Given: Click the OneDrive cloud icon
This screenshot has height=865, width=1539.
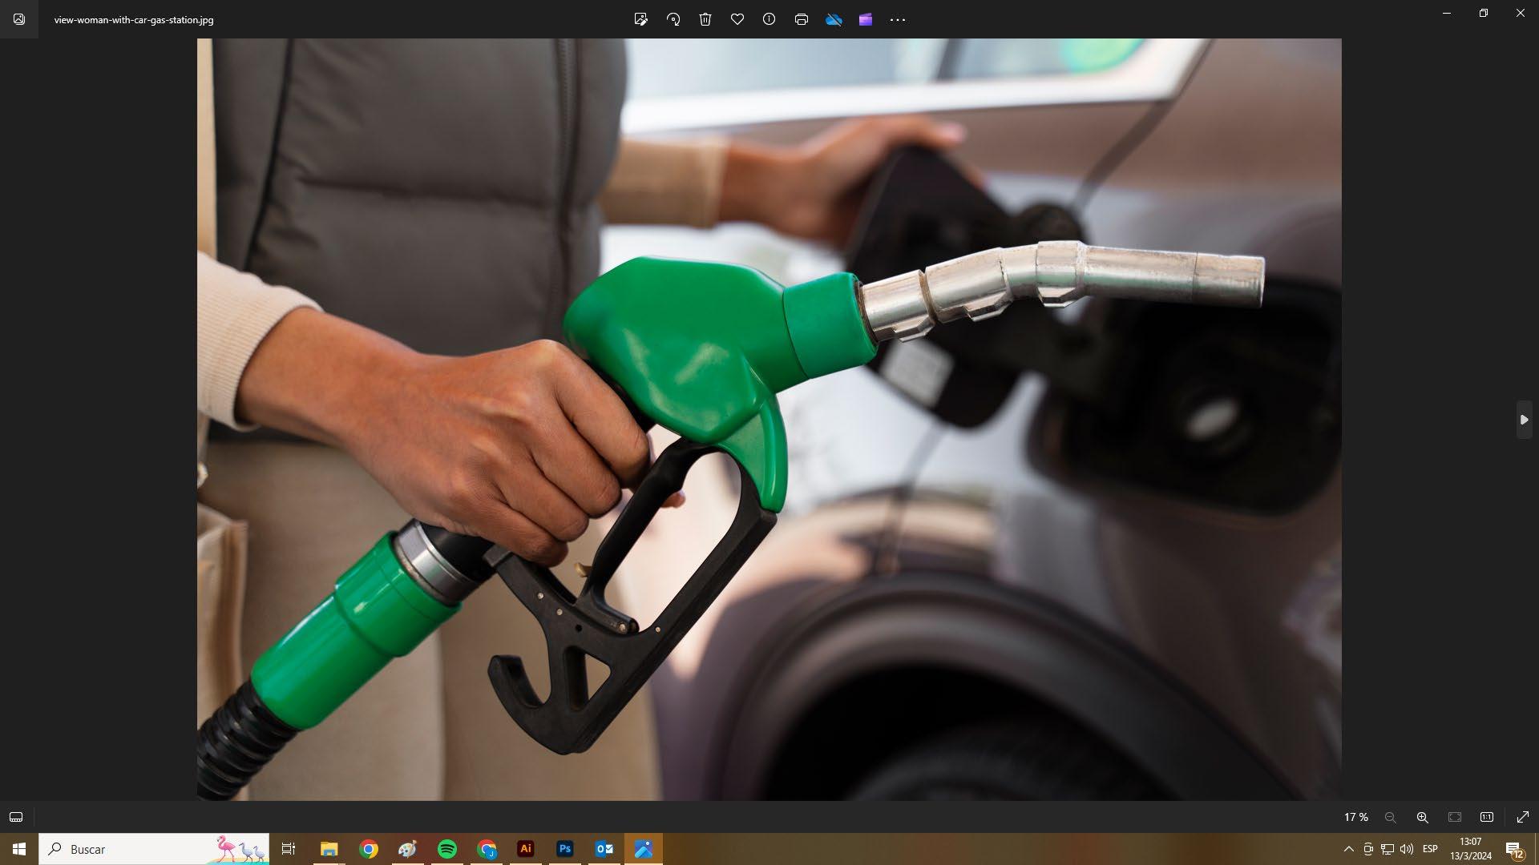Looking at the screenshot, I should pos(834,19).
